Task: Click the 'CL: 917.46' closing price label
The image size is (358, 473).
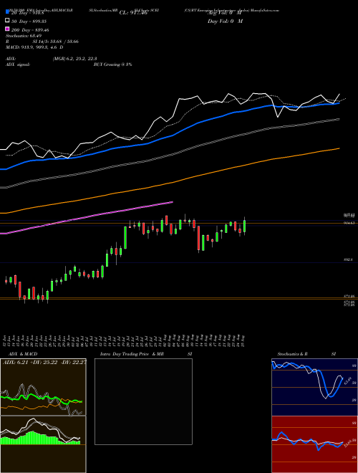Action: [133, 13]
